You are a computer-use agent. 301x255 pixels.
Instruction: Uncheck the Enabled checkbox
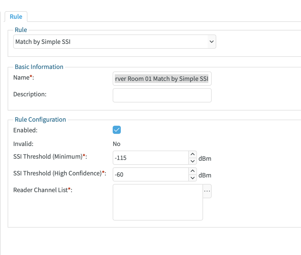117,130
